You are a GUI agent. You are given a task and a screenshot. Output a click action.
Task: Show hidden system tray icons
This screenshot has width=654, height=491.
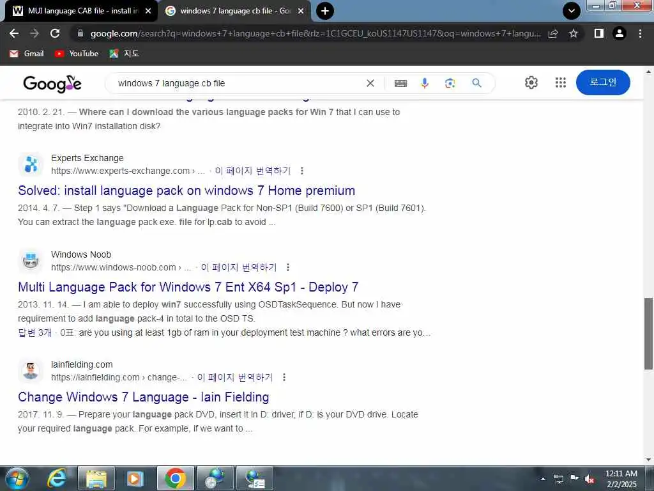pyautogui.click(x=543, y=479)
